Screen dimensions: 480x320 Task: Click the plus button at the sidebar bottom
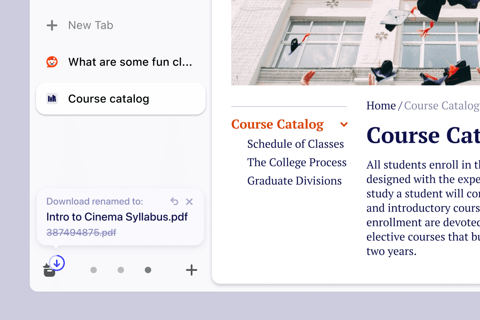coord(192,270)
